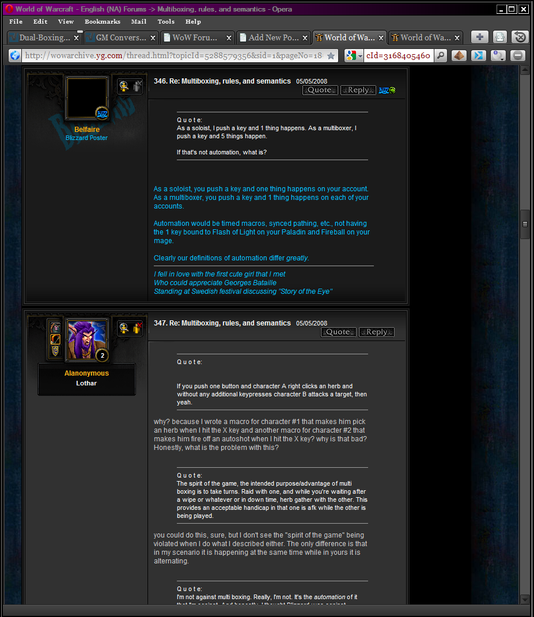Click Alanonymous's night elf avatar
Screen dimensions: 534x617
click(86, 339)
